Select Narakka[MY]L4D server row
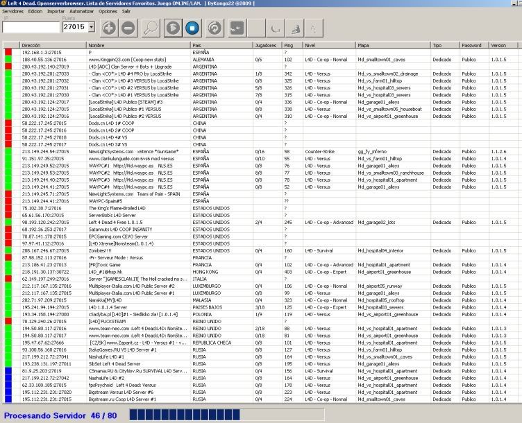Screen dimensions: 522x423 pos(261,300)
